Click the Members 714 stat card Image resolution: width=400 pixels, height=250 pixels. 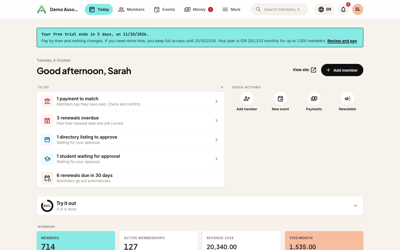click(x=76, y=241)
